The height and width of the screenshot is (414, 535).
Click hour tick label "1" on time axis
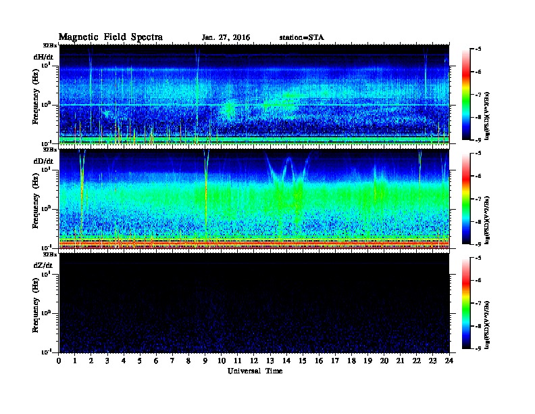coord(75,361)
